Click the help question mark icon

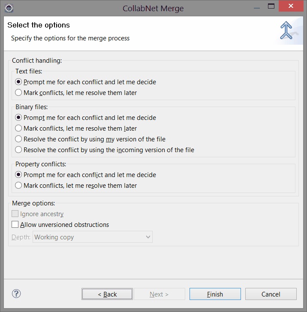tap(16, 294)
